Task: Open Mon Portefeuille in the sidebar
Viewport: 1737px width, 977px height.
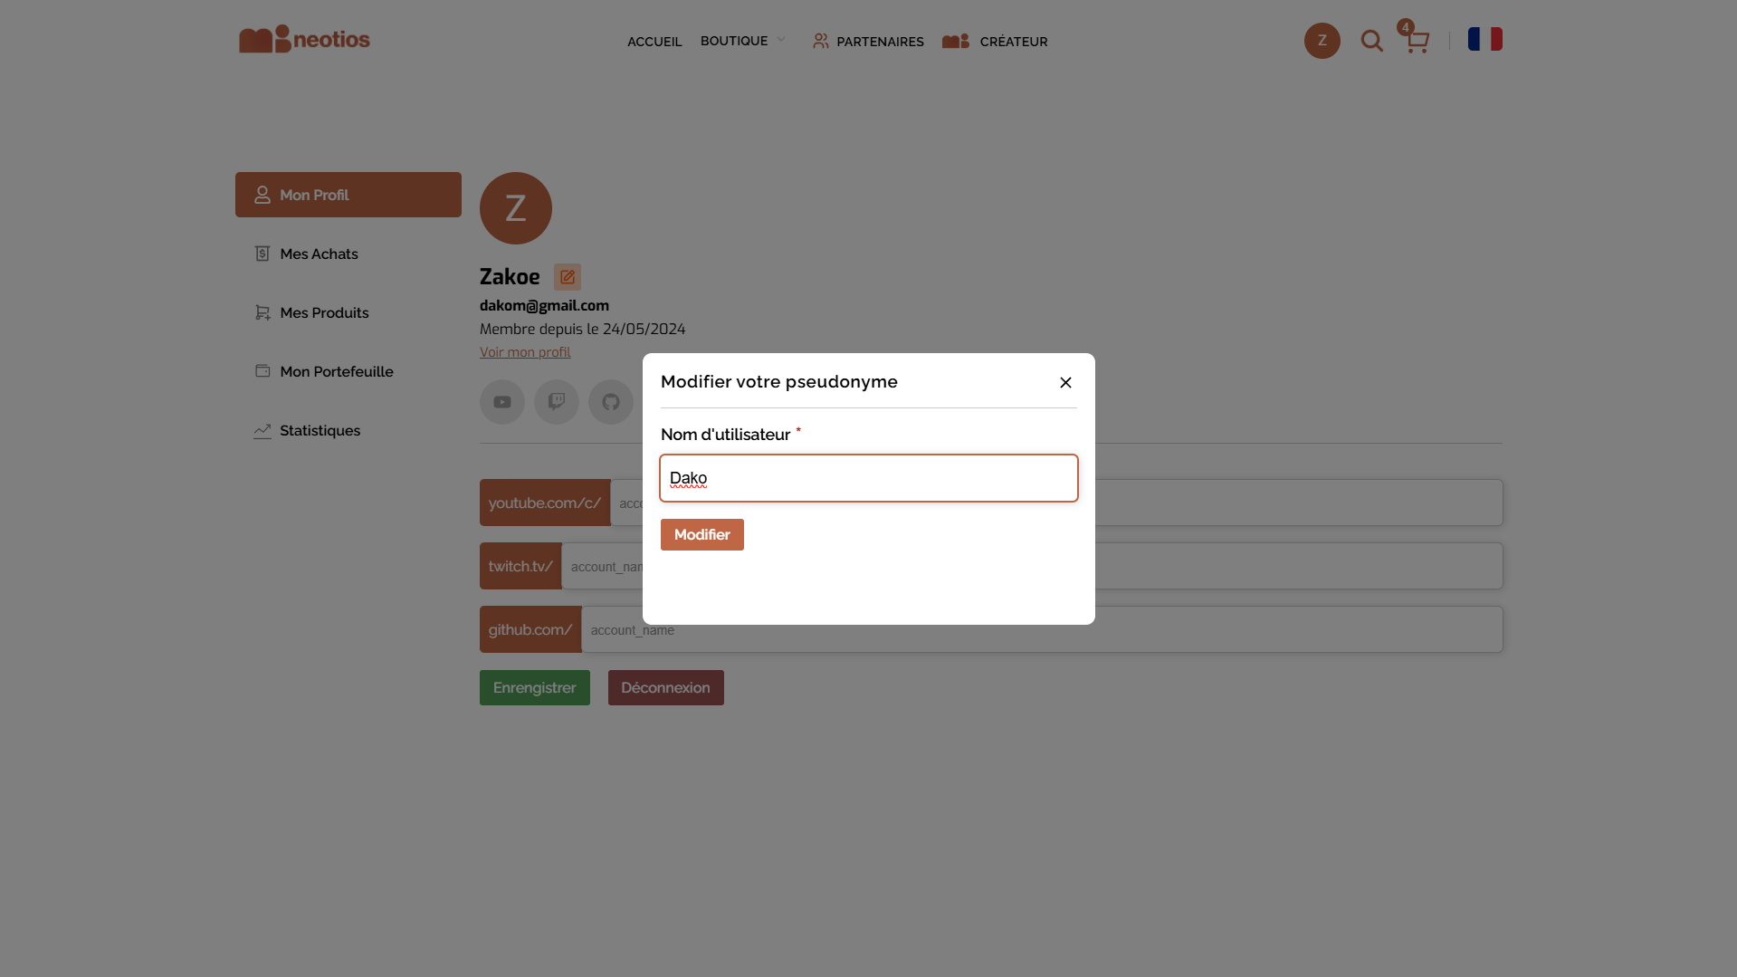Action: (336, 371)
